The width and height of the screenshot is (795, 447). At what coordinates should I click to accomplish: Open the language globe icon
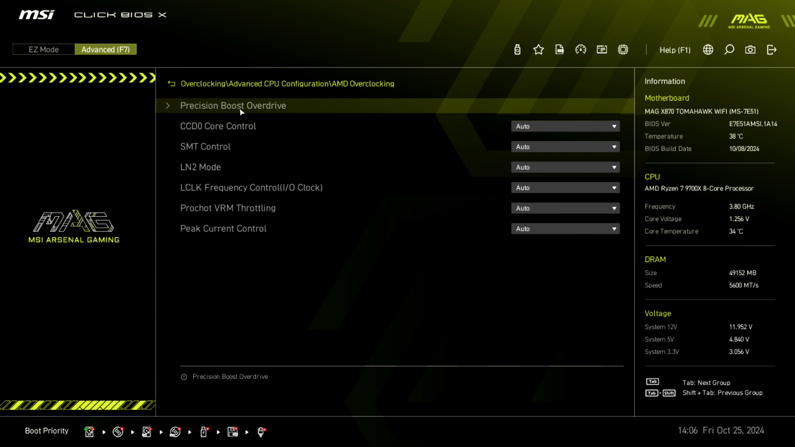tap(708, 50)
